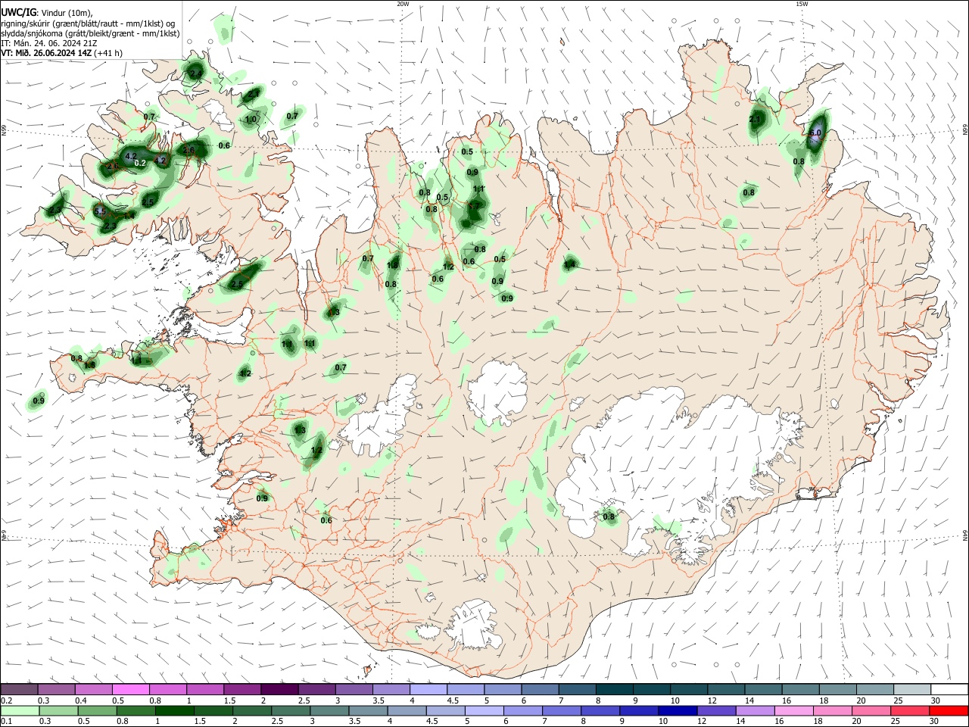This screenshot has height=727, width=969.
Task: Click the white 30 swatch in snow legend
Action: [x=949, y=690]
